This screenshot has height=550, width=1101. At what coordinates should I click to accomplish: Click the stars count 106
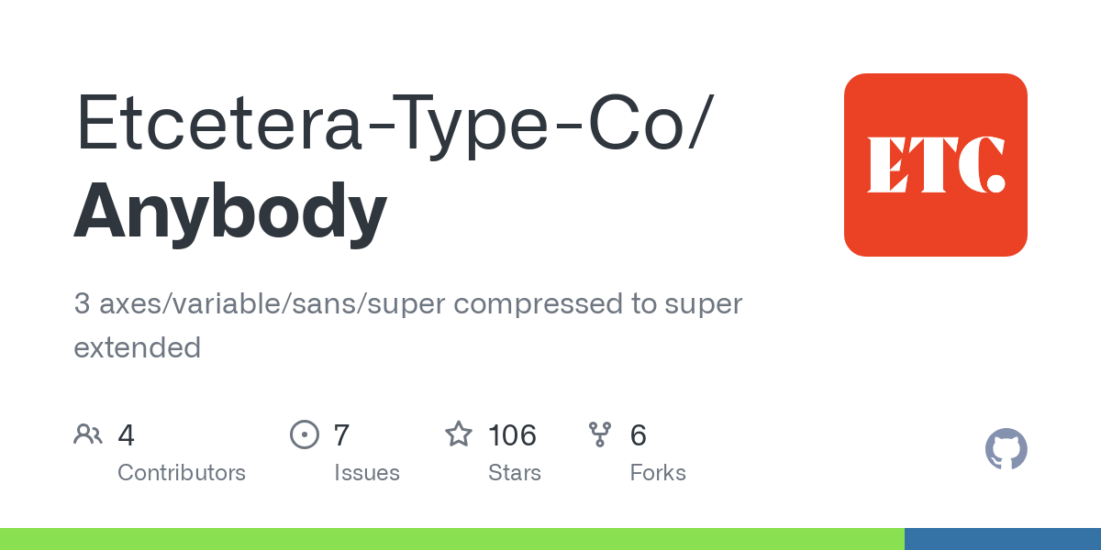[512, 435]
